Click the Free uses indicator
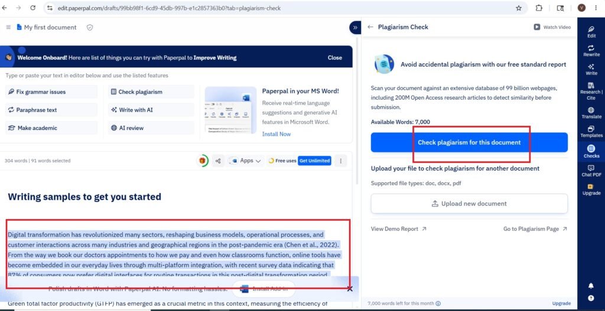This screenshot has height=311, width=605. pos(282,161)
